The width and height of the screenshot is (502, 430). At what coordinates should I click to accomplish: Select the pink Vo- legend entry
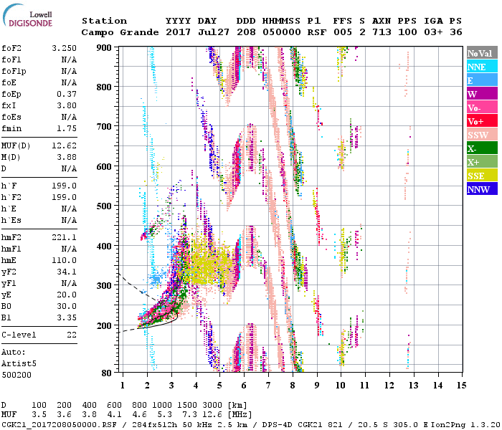point(482,107)
